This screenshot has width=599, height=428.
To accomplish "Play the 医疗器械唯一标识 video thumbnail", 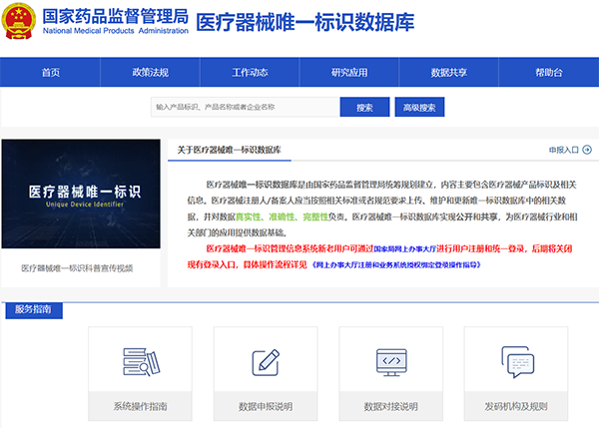I will (81, 194).
